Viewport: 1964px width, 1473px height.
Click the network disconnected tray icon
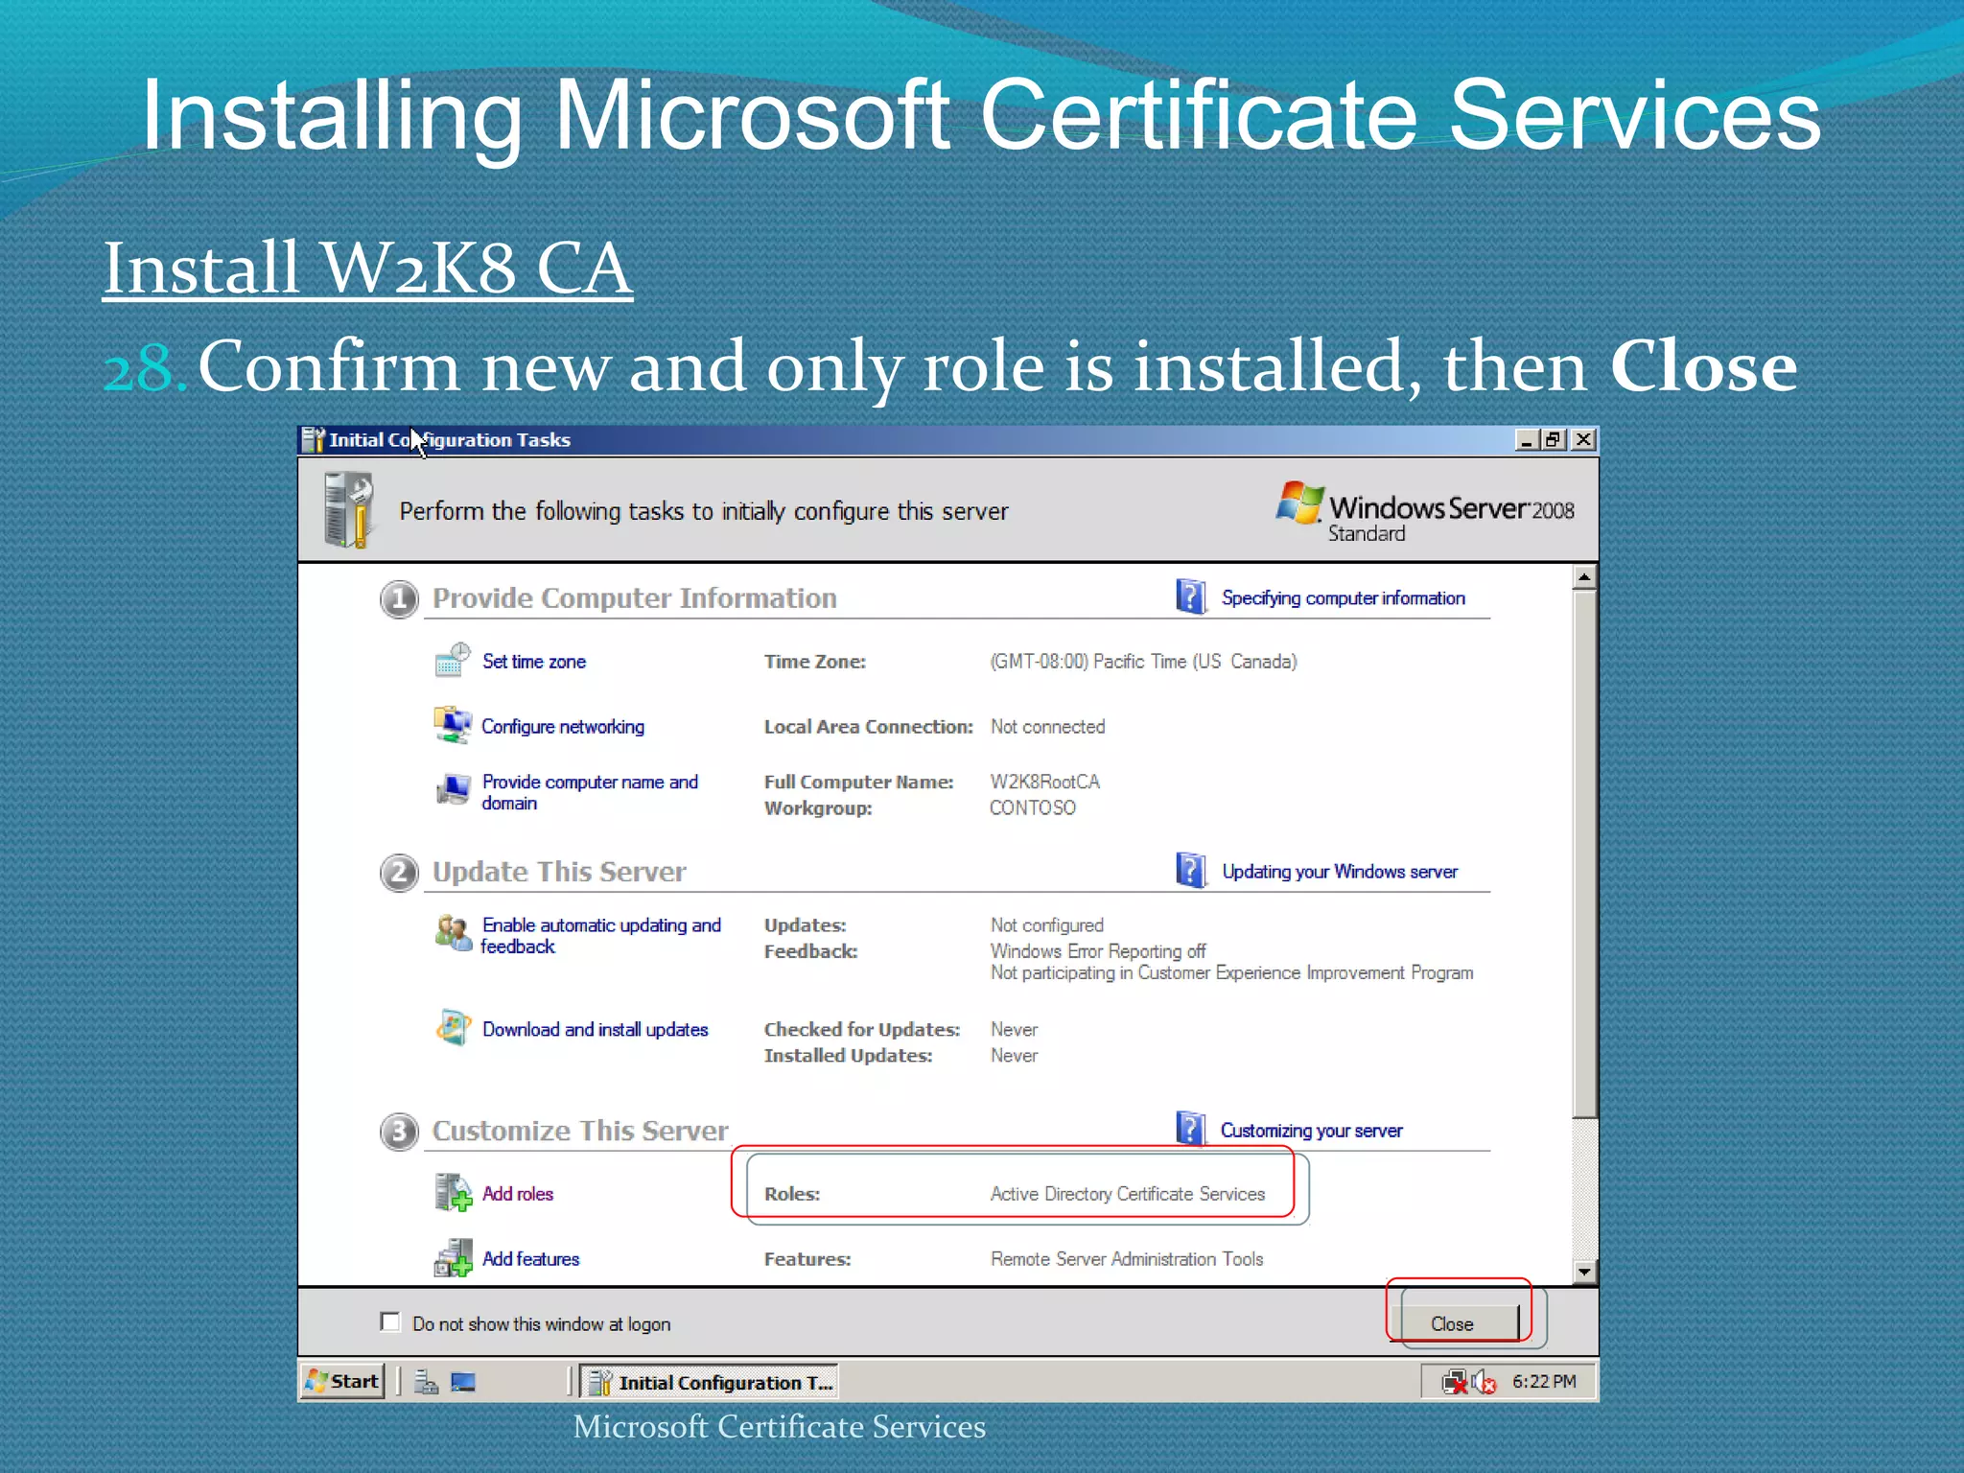pyautogui.click(x=1455, y=1382)
